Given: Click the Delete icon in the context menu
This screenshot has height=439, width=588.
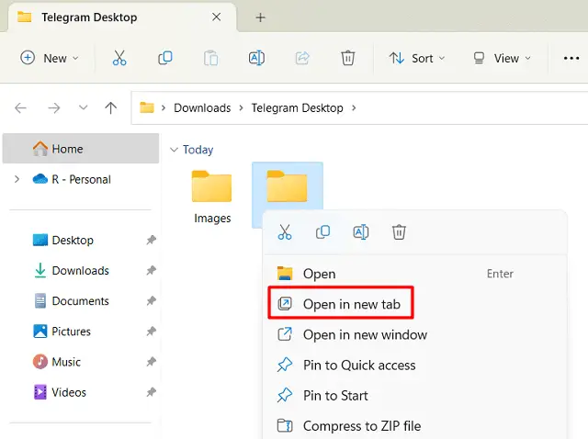Looking at the screenshot, I should (x=399, y=232).
